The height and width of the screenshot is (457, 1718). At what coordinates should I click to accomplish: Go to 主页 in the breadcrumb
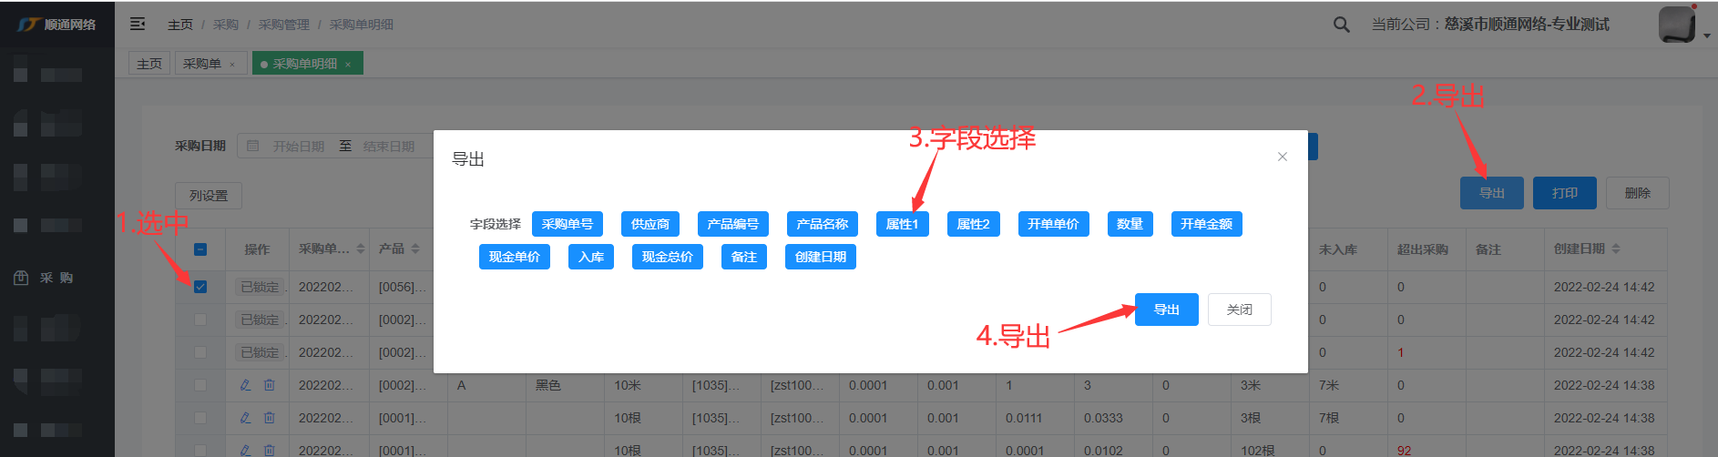[179, 25]
